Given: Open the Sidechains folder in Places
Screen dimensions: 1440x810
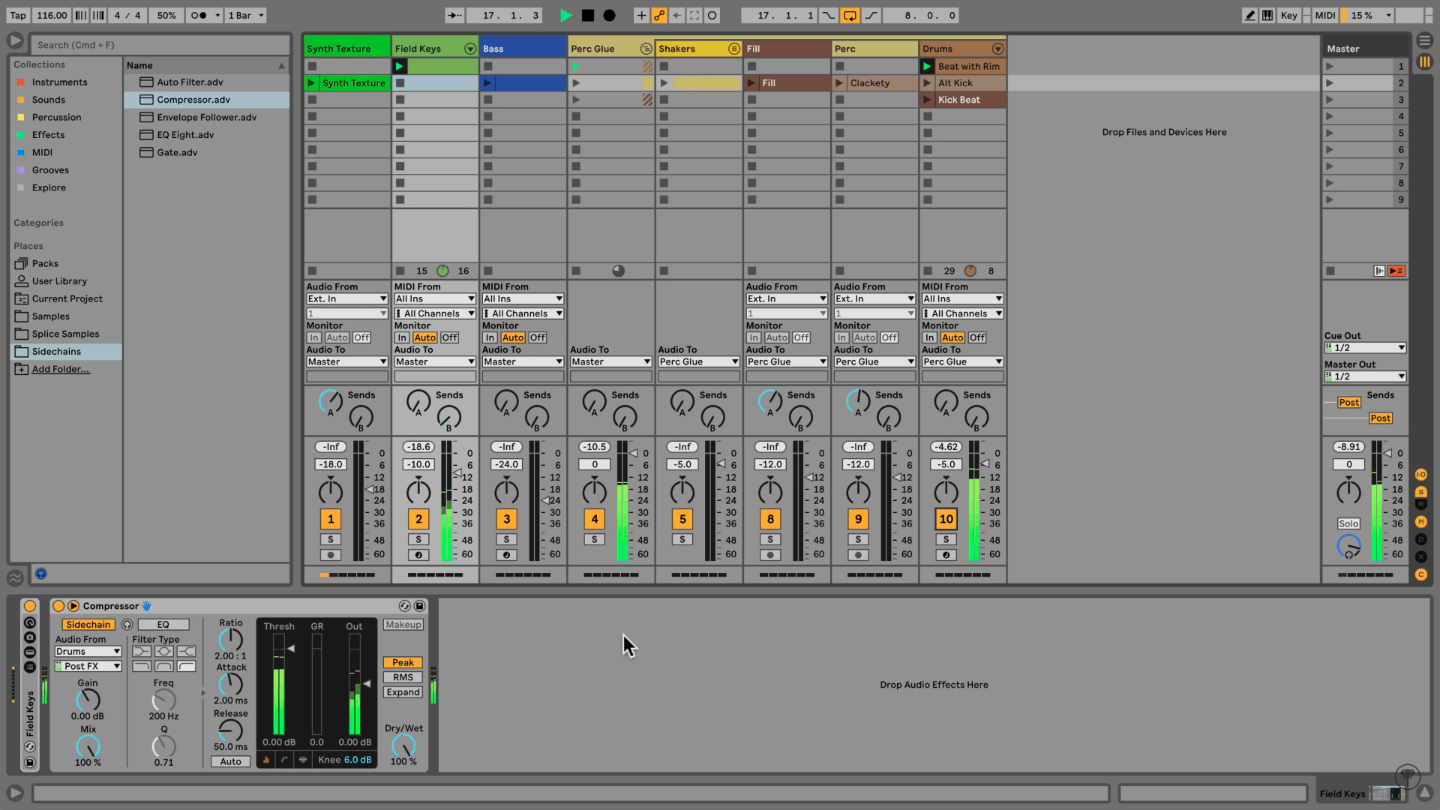Looking at the screenshot, I should coord(56,352).
